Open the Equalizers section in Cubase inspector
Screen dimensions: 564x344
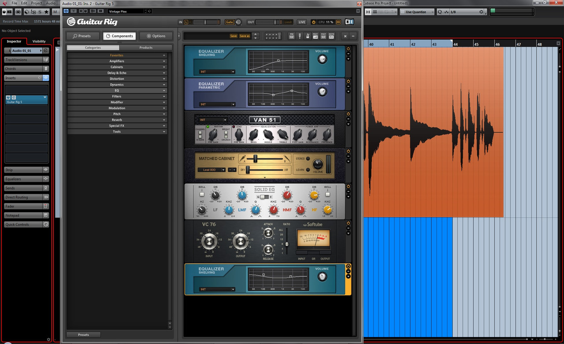(26, 179)
